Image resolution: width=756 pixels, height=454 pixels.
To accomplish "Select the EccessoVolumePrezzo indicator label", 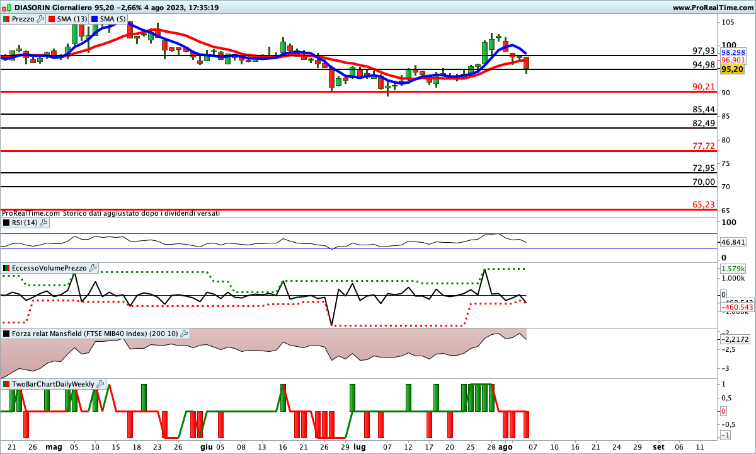I will pos(50,268).
